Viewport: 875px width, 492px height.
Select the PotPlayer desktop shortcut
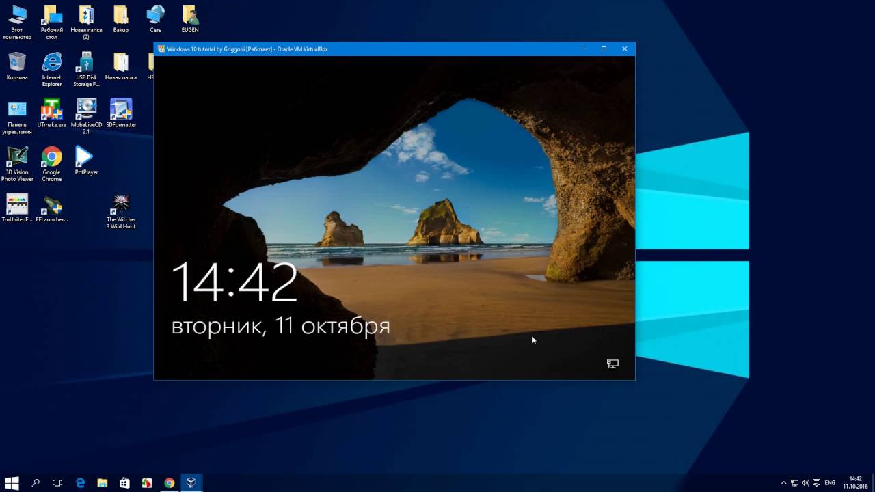click(x=86, y=161)
